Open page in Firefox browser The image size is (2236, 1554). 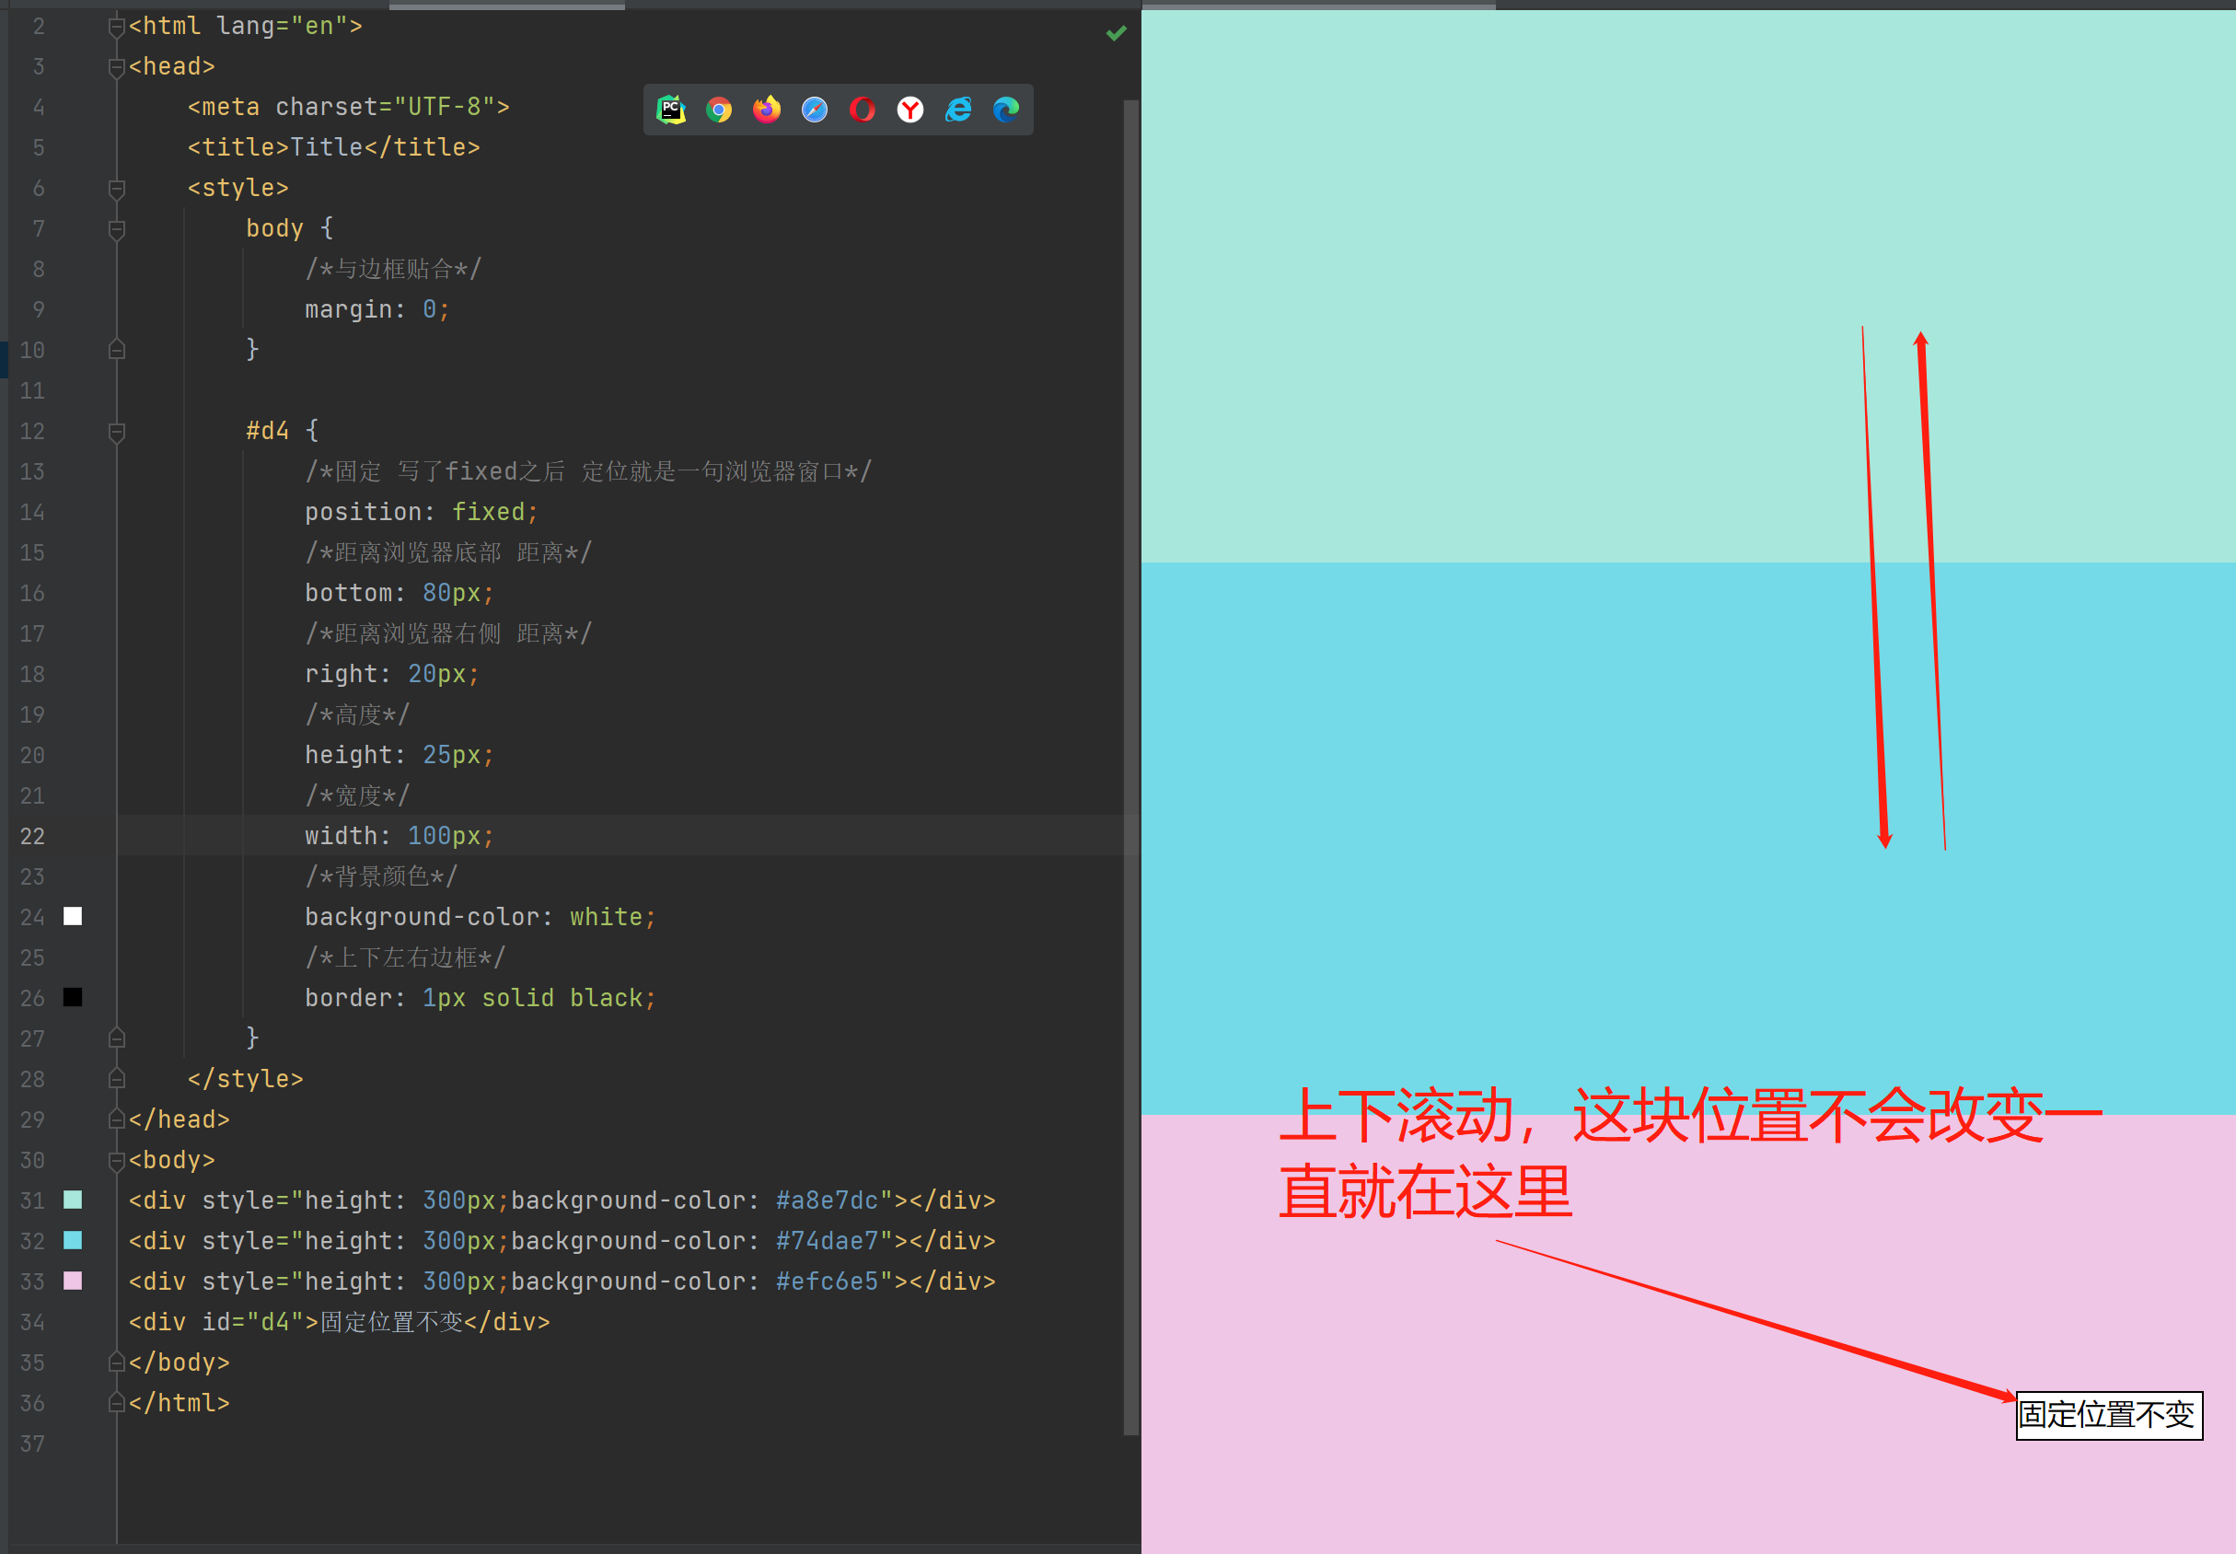[766, 109]
